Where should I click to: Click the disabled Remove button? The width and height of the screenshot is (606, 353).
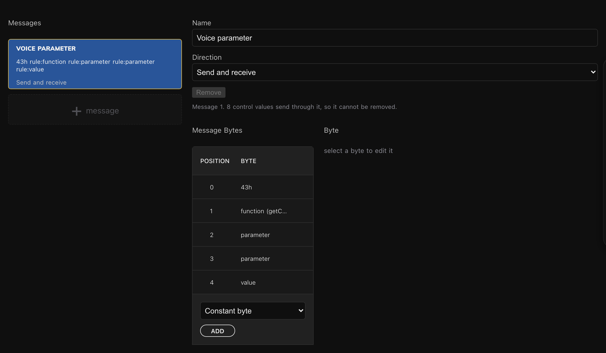point(209,92)
